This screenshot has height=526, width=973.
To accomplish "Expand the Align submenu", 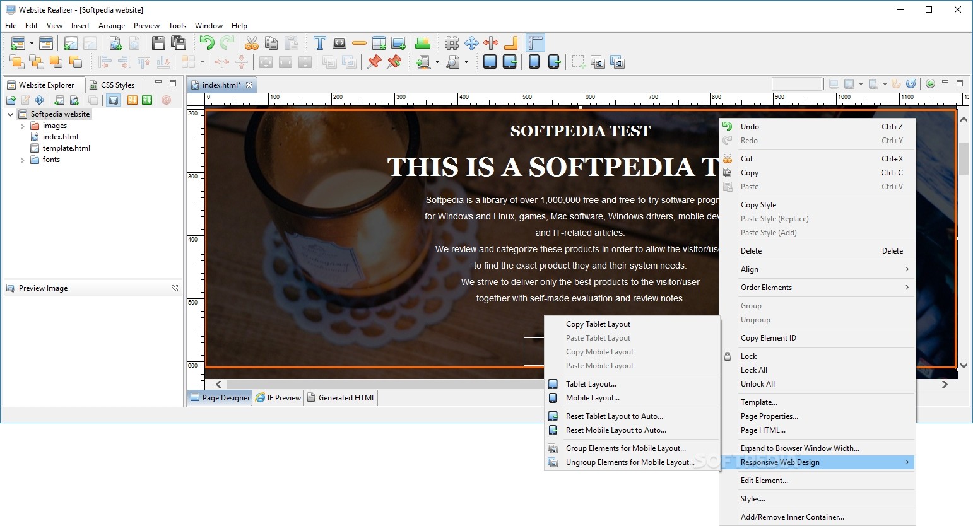I will click(x=817, y=269).
